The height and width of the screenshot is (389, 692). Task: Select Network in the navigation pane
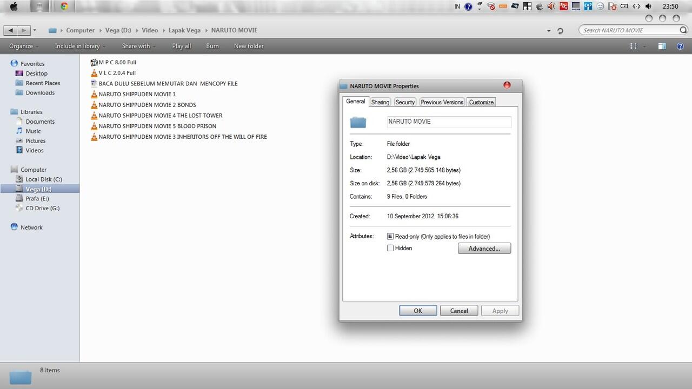(31, 227)
